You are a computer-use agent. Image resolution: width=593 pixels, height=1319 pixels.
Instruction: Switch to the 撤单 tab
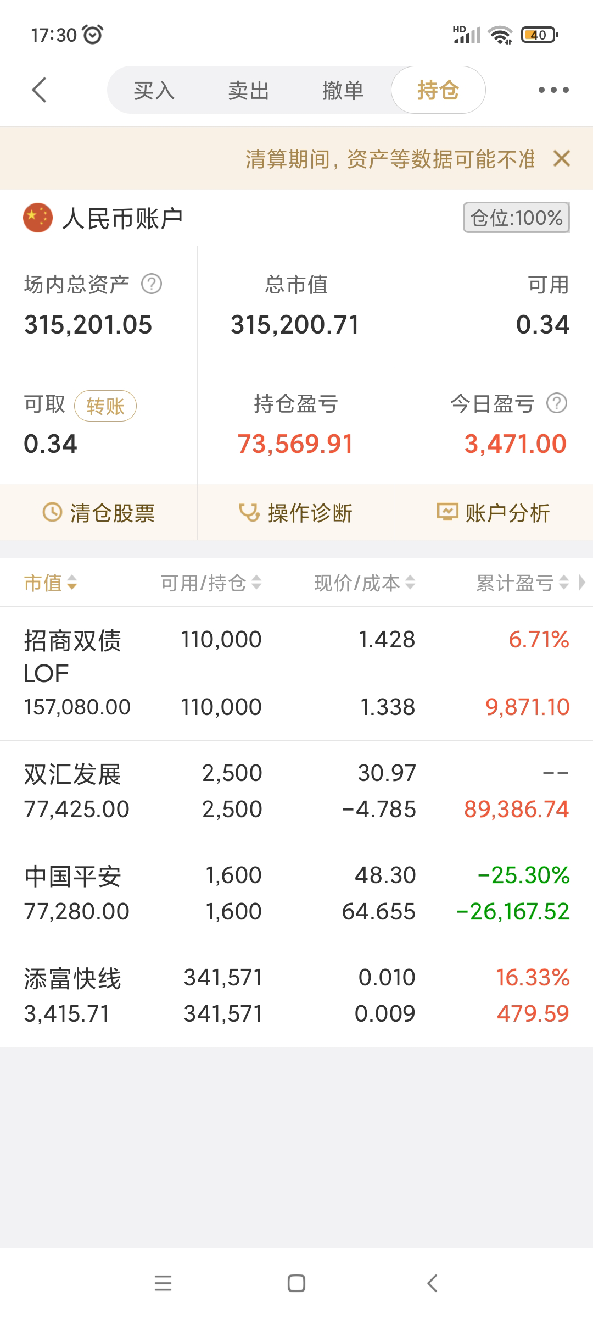click(343, 90)
